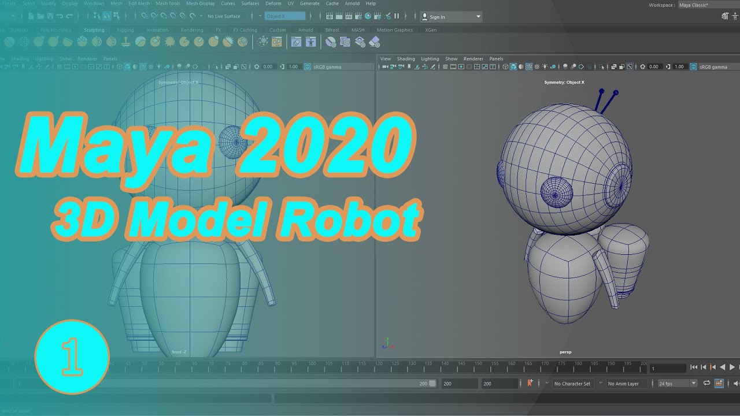The width and height of the screenshot is (740, 416).
Task: Click the Redo arrow icon
Action: 69,16
